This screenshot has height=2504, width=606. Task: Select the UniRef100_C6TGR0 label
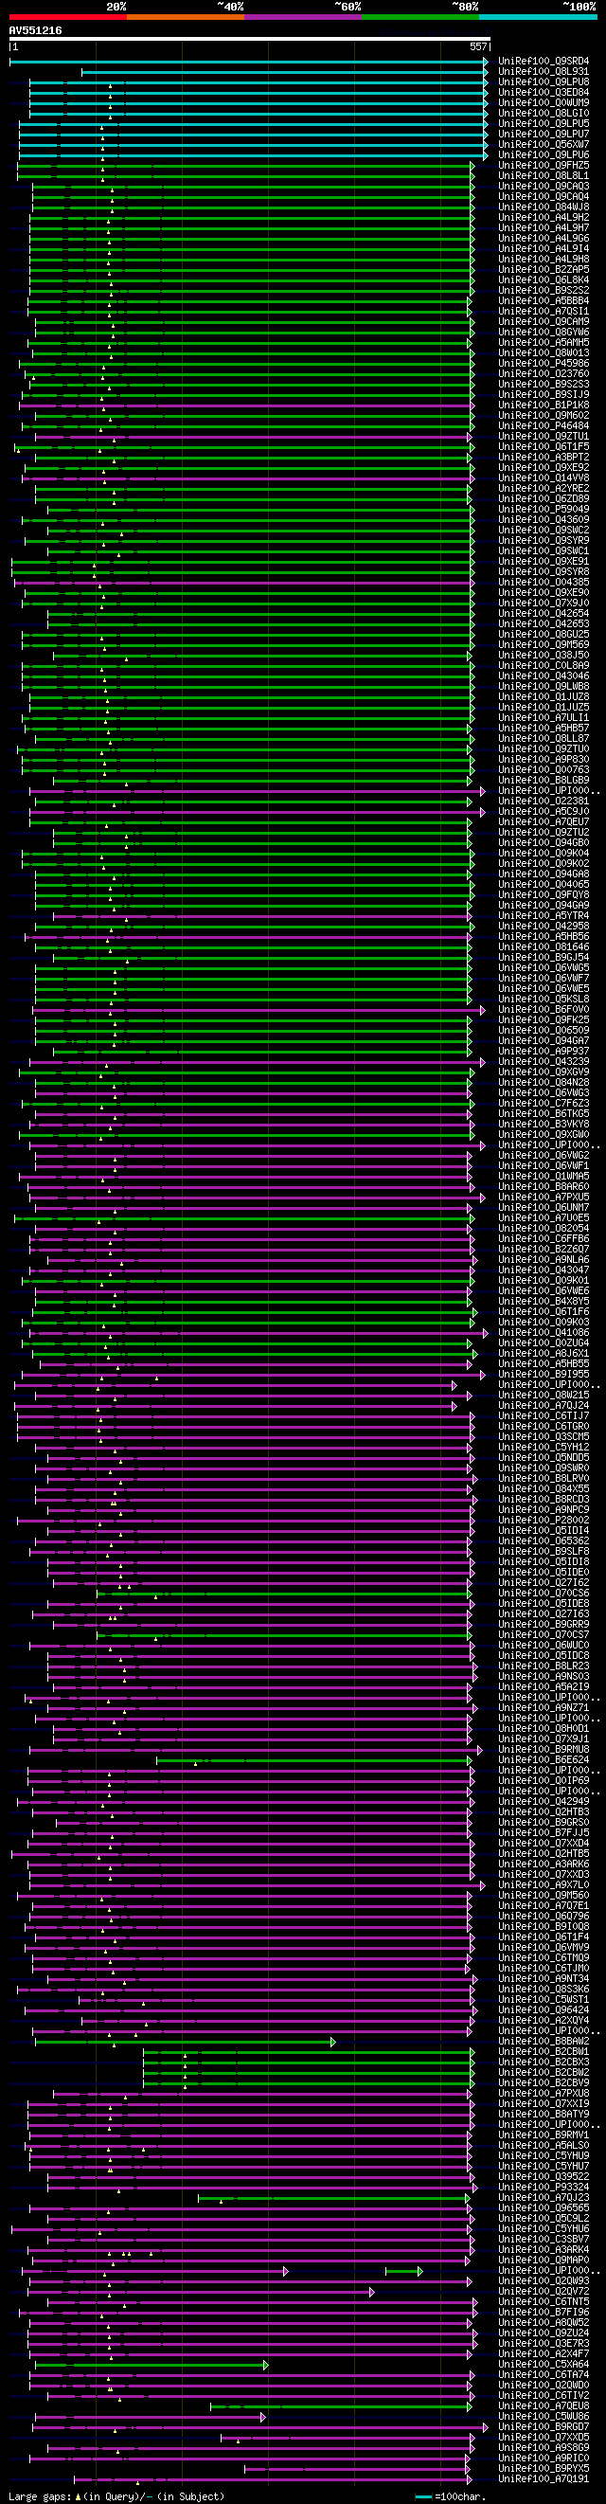click(x=544, y=1427)
